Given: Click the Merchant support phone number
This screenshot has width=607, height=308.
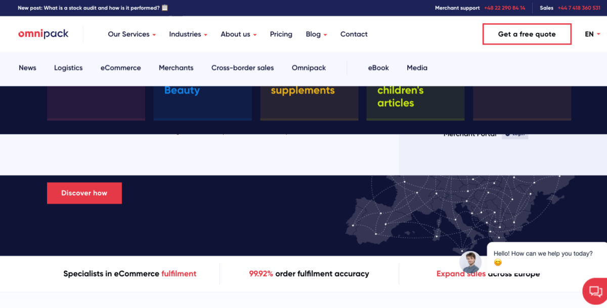Looking at the screenshot, I should coord(504,8).
